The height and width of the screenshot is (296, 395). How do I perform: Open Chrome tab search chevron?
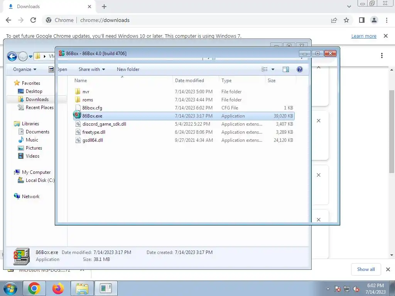point(349,7)
